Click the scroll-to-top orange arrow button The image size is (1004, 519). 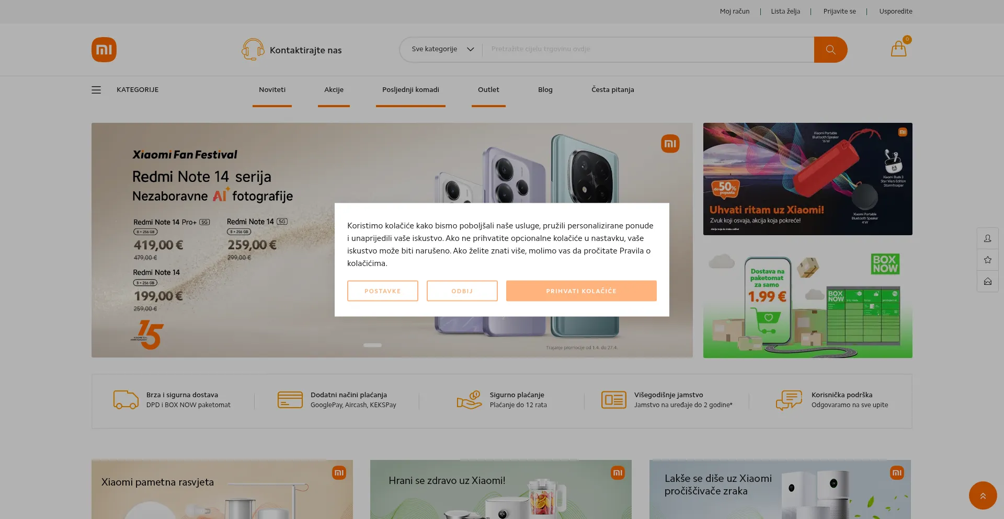point(983,495)
